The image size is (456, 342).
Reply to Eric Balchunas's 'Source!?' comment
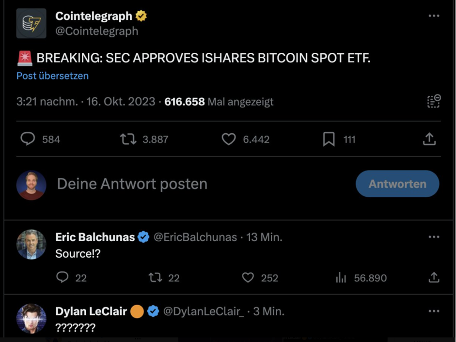pos(63,278)
